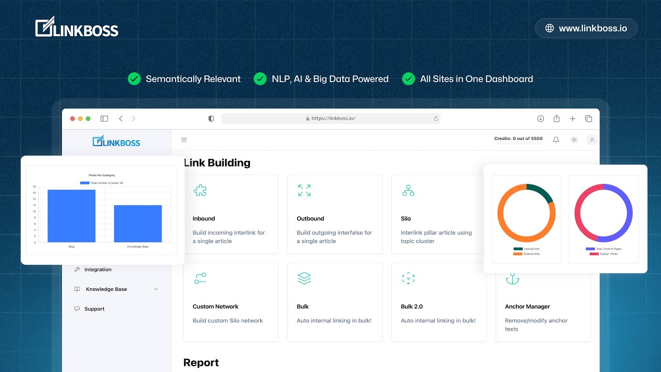Click the anchor icon on Anchor Manager card
Viewport: 661px width, 372px height.
click(x=512, y=279)
